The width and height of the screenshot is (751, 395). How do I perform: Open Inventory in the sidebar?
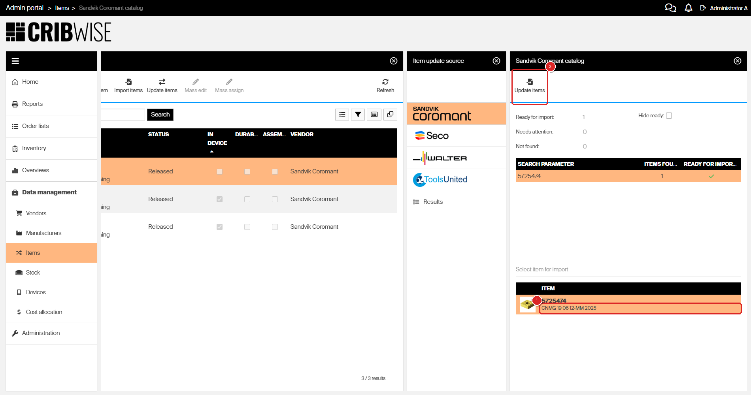click(51, 148)
